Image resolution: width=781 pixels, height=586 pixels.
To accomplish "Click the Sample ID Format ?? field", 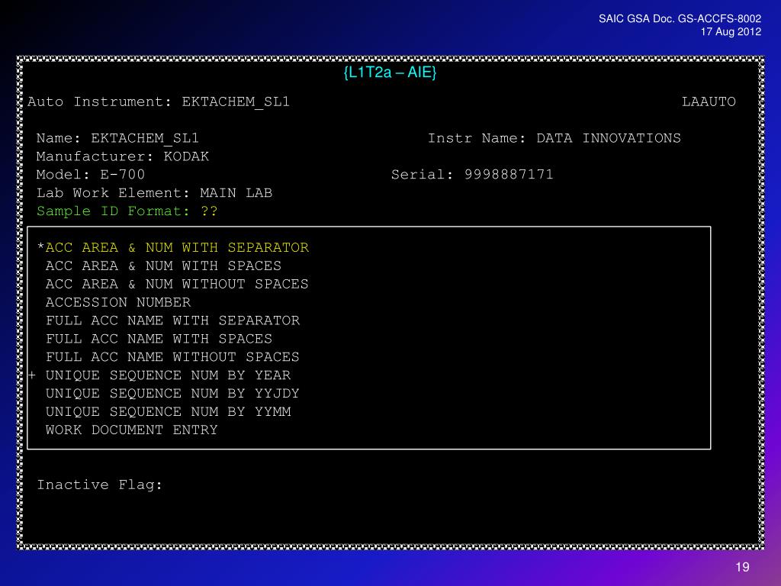I will coord(209,211).
